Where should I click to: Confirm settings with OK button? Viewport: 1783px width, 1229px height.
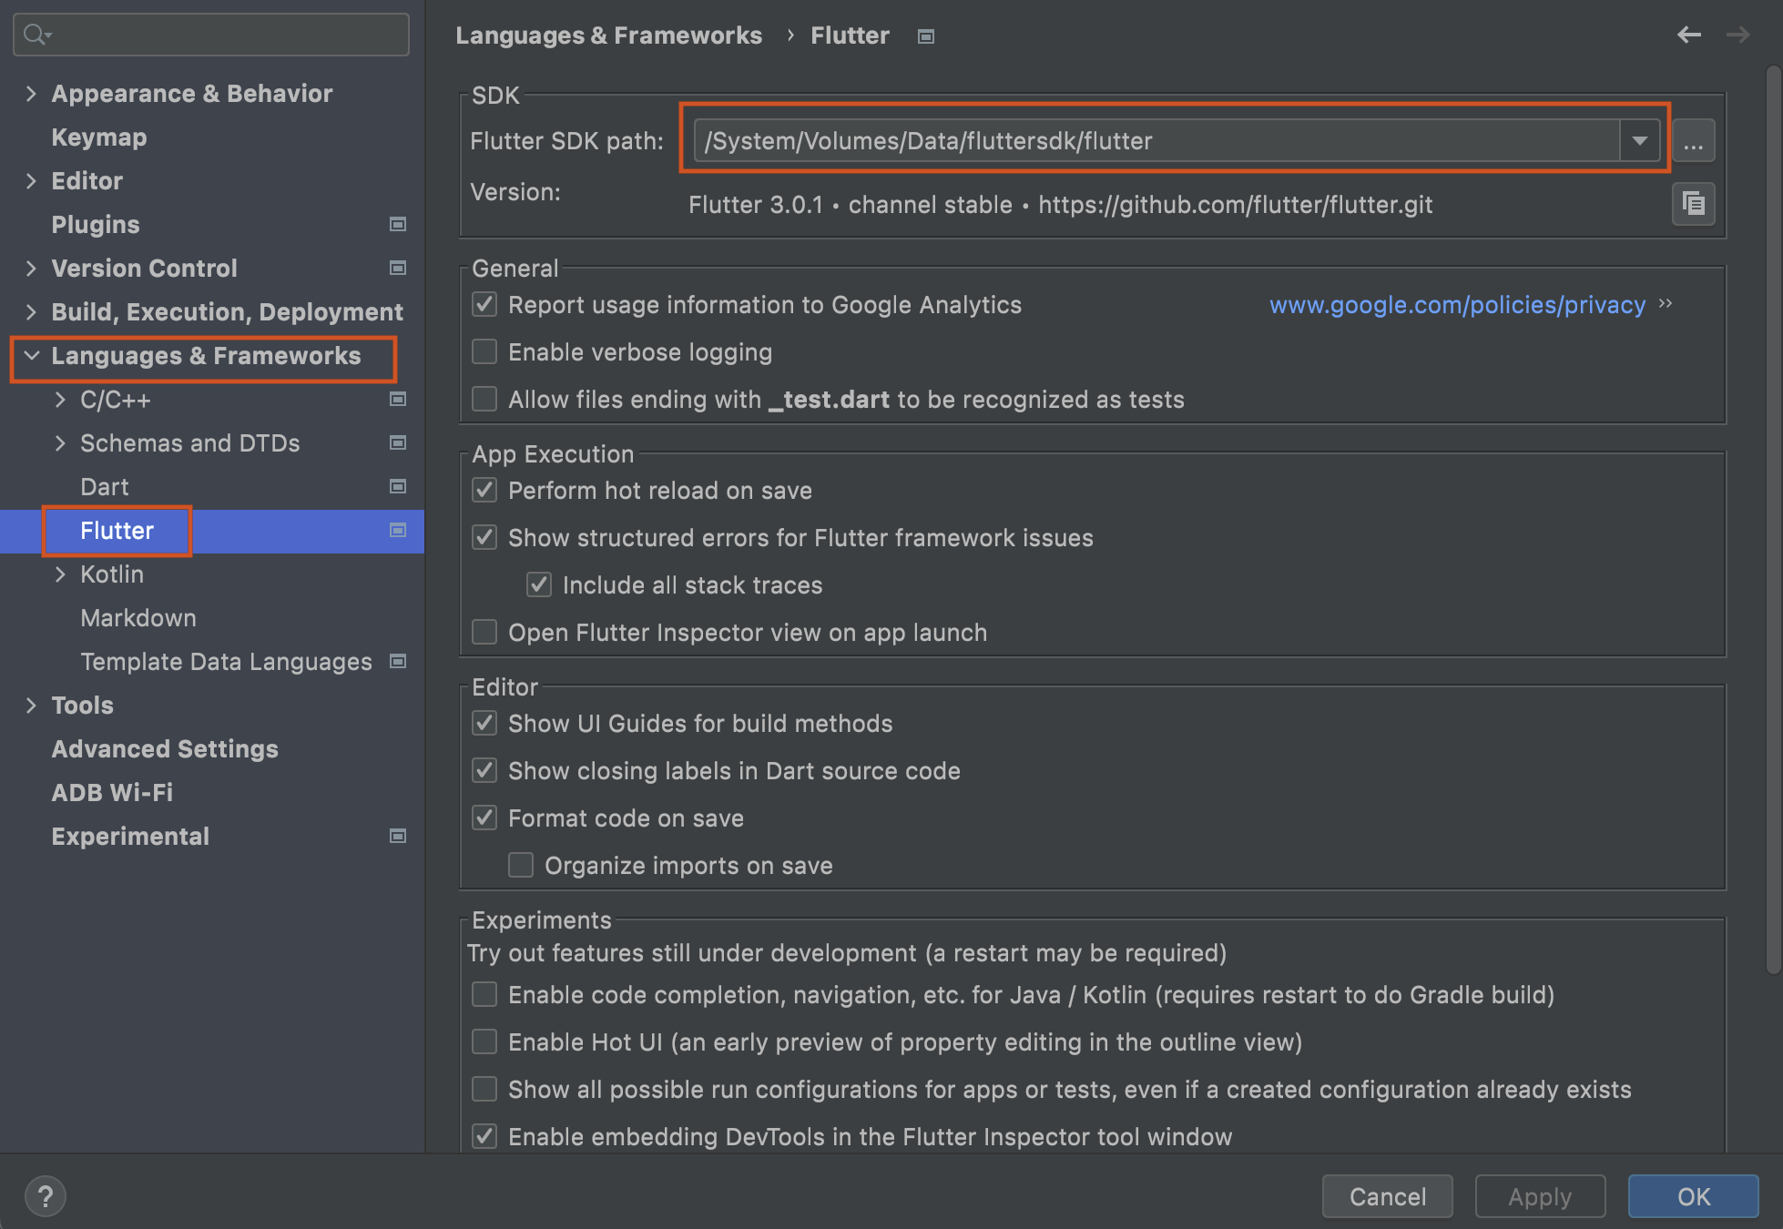(x=1694, y=1196)
